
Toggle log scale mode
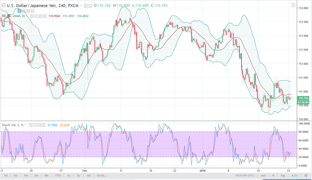click(283, 175)
